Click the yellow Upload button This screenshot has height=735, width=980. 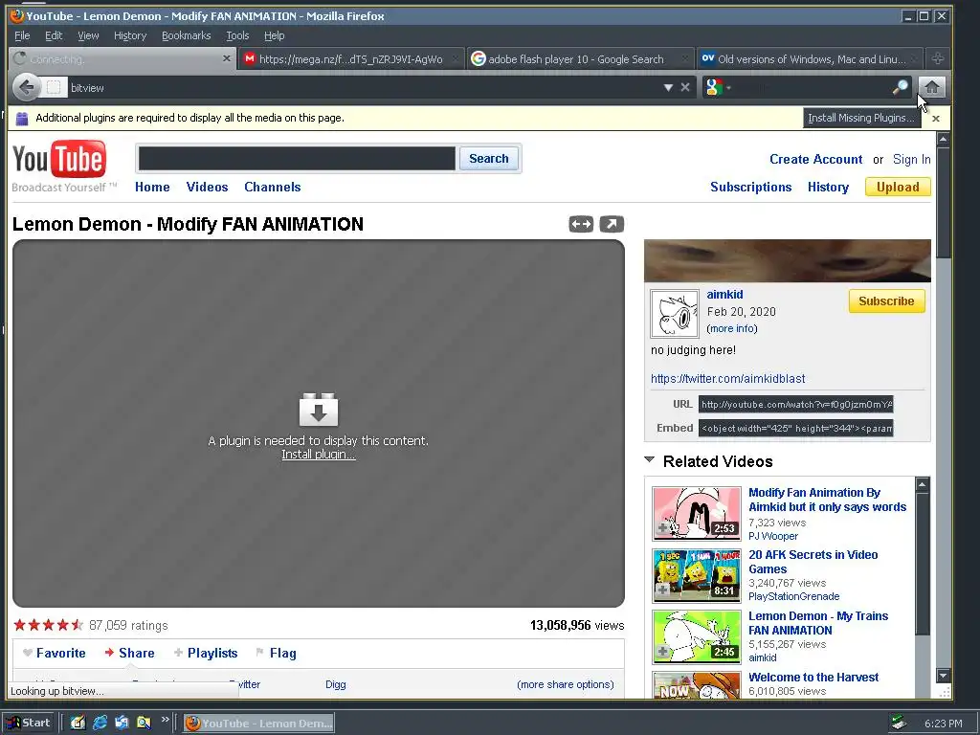(x=898, y=187)
